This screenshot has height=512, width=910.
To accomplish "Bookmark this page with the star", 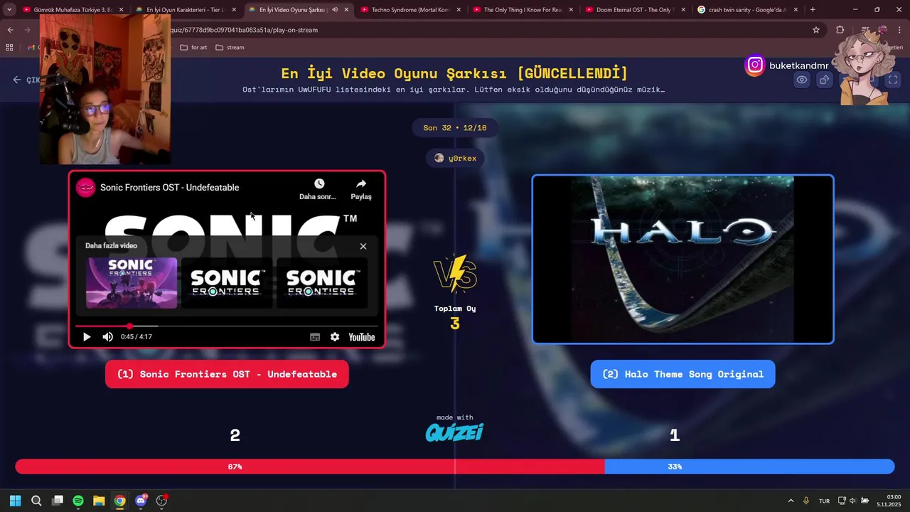I will coord(816,30).
